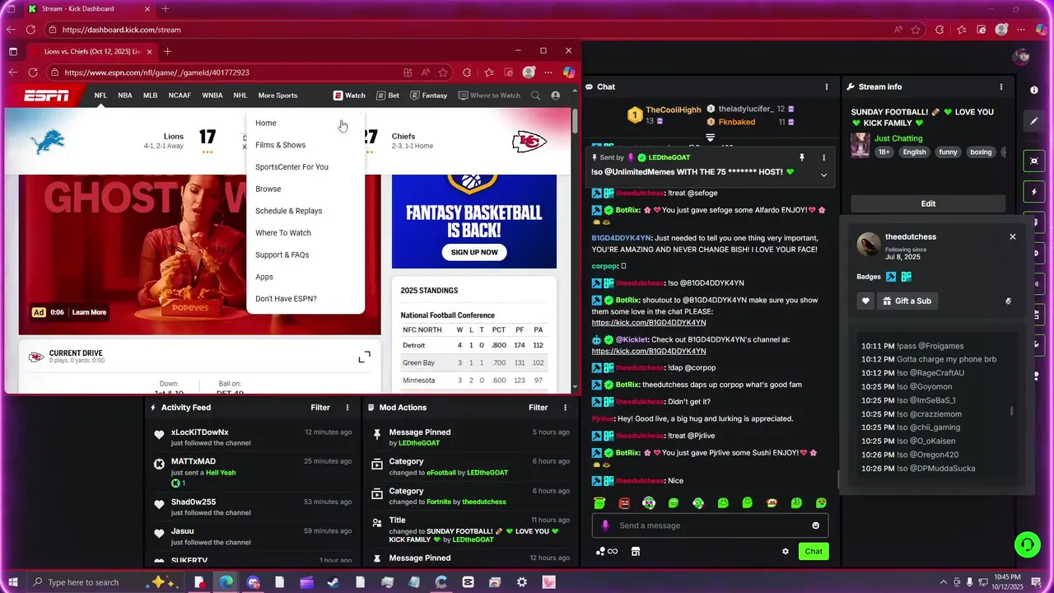Open Settings gear in Windows taskbar

tap(522, 582)
